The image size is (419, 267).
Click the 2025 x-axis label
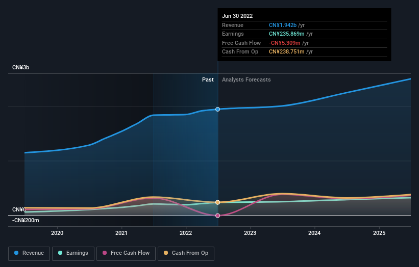click(x=379, y=233)
